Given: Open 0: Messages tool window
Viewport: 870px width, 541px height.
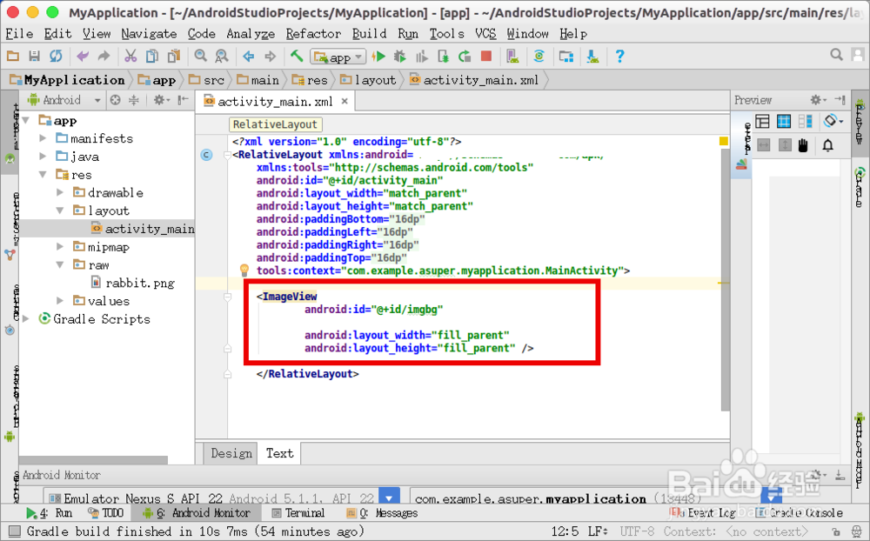Looking at the screenshot, I should click(382, 513).
